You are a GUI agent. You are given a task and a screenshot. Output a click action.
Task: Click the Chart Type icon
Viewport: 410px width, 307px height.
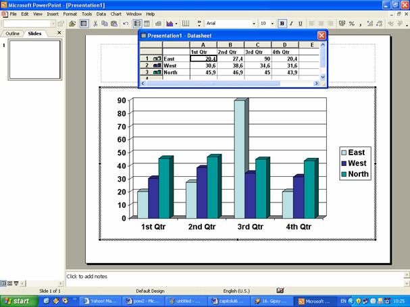[169, 24]
